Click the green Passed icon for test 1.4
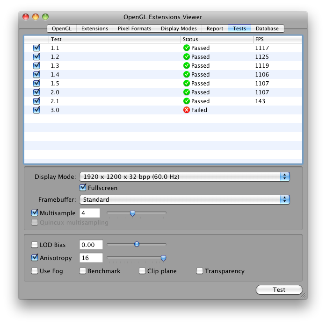The height and width of the screenshot is (325, 326). pyautogui.click(x=187, y=74)
